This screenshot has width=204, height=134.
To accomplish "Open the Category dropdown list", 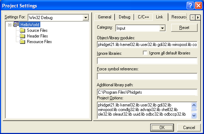I will 162,28.
